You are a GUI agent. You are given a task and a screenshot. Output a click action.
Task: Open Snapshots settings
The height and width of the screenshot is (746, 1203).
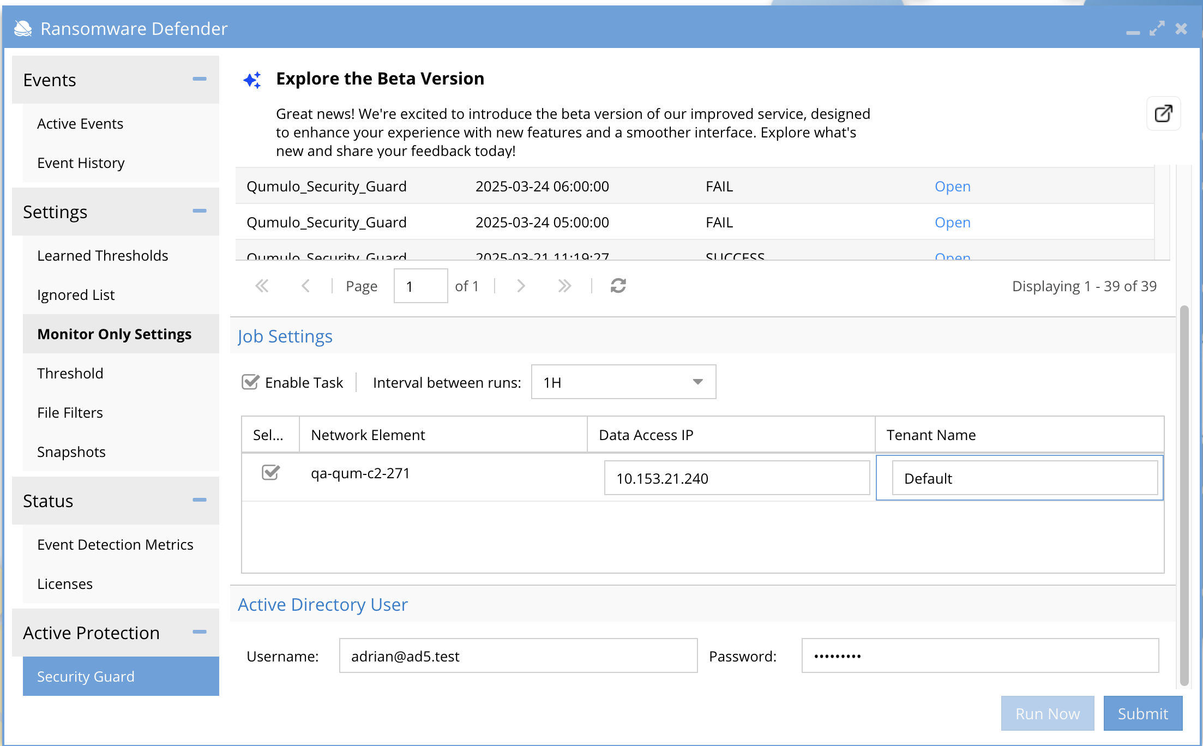(x=121, y=452)
